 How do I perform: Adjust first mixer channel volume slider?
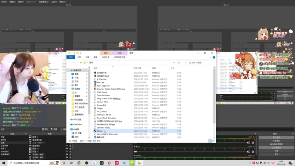click(x=190, y=143)
